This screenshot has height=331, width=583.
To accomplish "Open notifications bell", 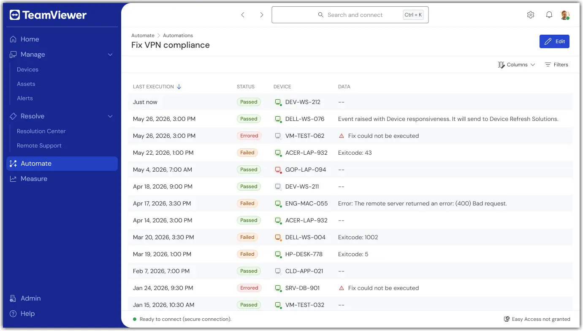I will (549, 15).
